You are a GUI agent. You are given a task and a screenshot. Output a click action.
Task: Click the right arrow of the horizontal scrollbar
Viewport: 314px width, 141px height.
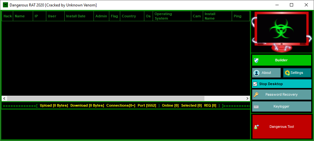(x=247, y=98)
